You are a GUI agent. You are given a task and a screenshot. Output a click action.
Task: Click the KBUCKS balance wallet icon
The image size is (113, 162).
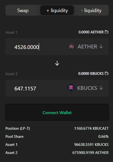pyautogui.click(x=107, y=73)
